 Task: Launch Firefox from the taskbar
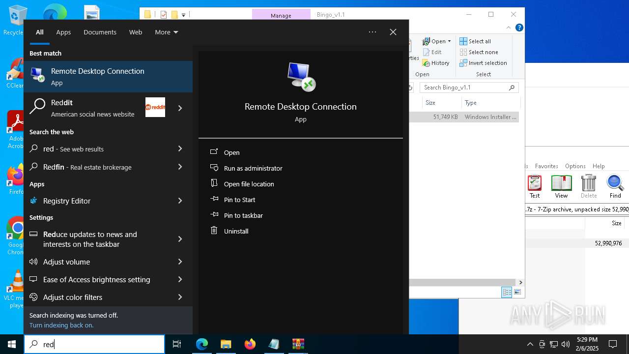tap(250, 344)
